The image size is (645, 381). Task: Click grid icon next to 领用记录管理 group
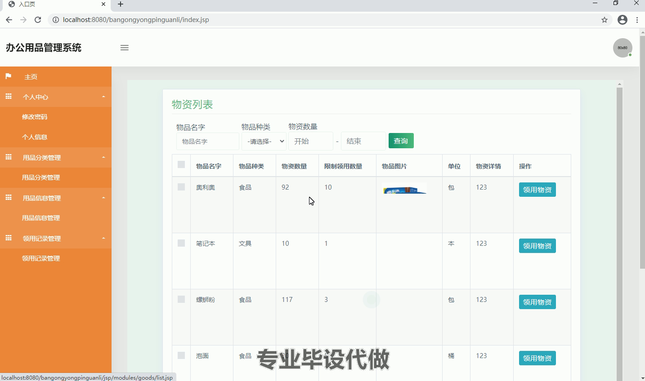(8, 238)
